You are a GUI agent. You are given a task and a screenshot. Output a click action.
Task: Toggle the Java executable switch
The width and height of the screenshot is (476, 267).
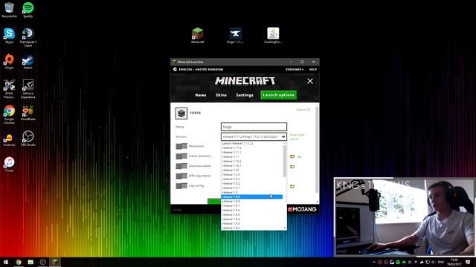[x=181, y=166]
